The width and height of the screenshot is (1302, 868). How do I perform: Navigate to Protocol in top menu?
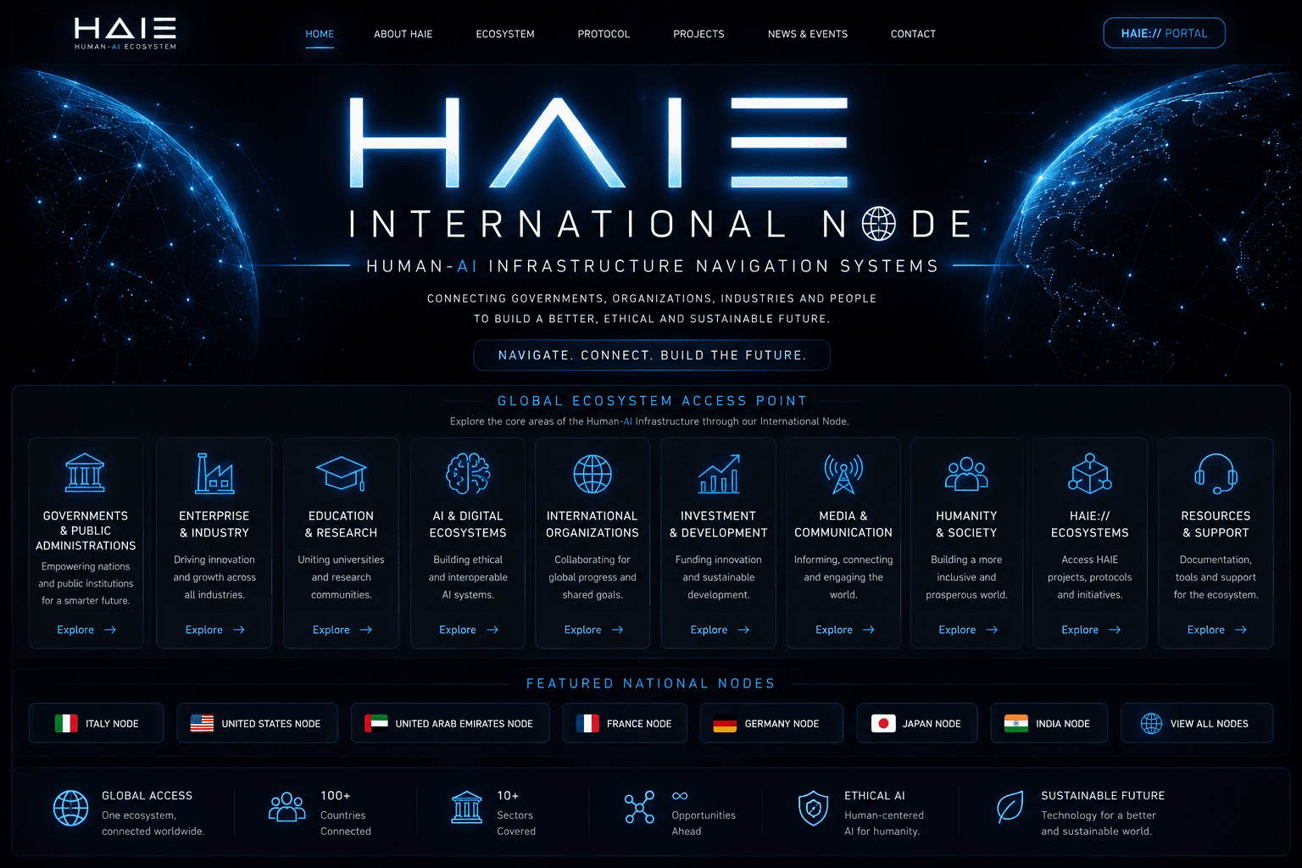click(604, 34)
